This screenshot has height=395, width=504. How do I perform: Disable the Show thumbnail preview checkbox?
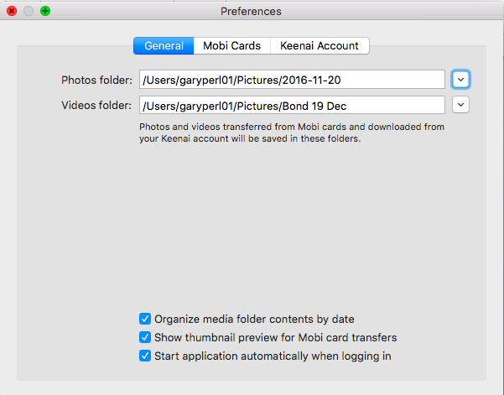145,337
